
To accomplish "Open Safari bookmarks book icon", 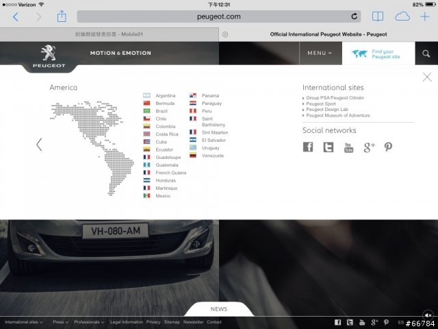I will coord(378,16).
